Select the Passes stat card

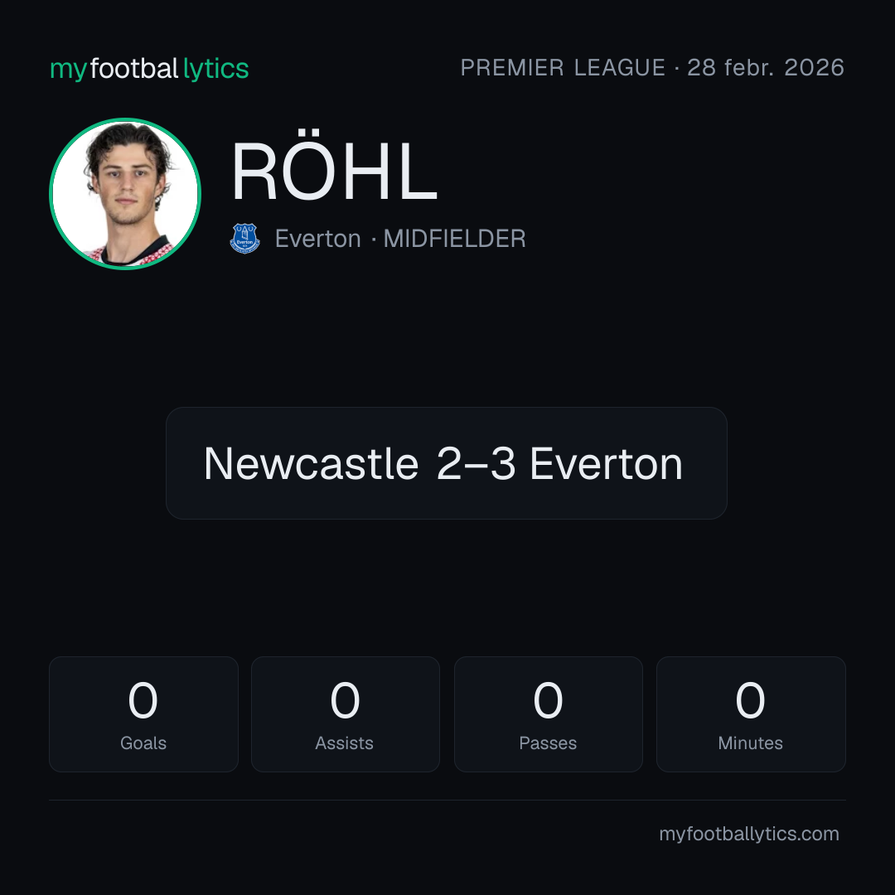[x=548, y=714]
